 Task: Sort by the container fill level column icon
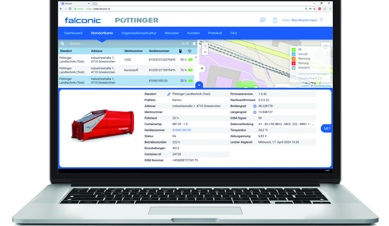(180, 51)
